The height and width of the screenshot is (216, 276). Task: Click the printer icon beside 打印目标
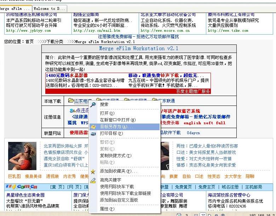[x=93, y=134]
